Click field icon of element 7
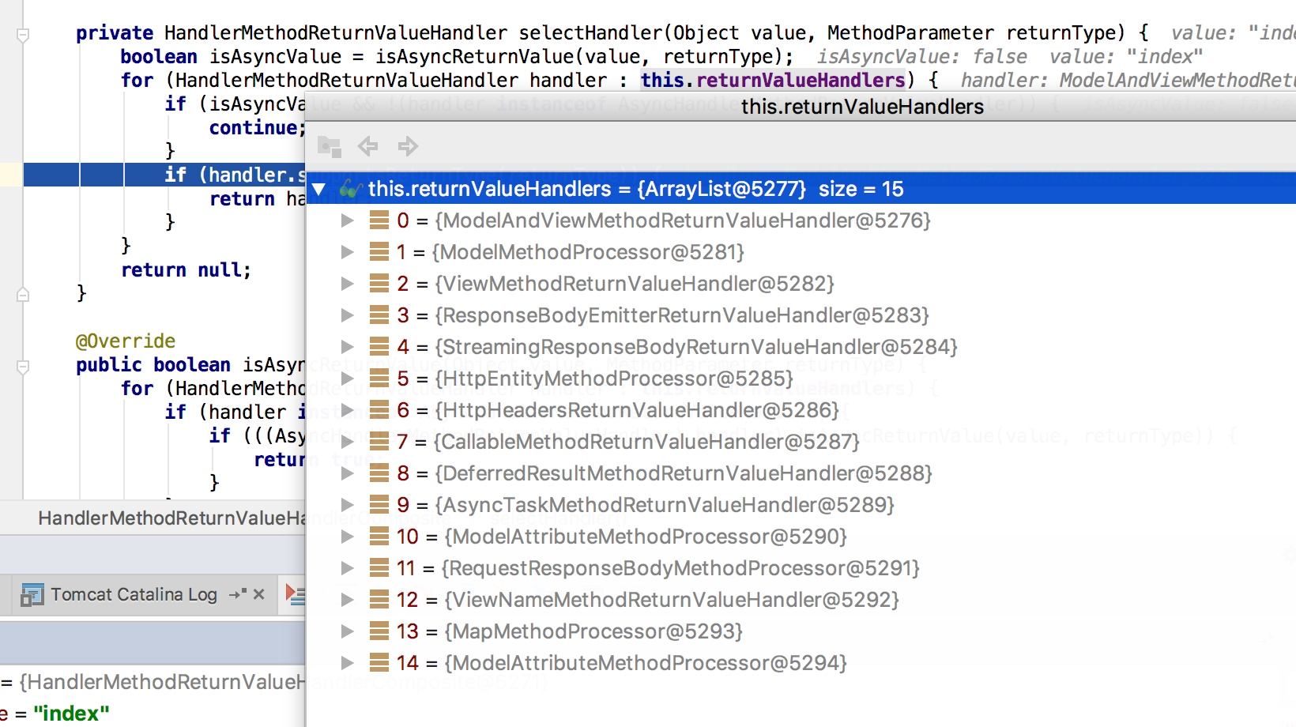The height and width of the screenshot is (727, 1296). pyautogui.click(x=379, y=442)
